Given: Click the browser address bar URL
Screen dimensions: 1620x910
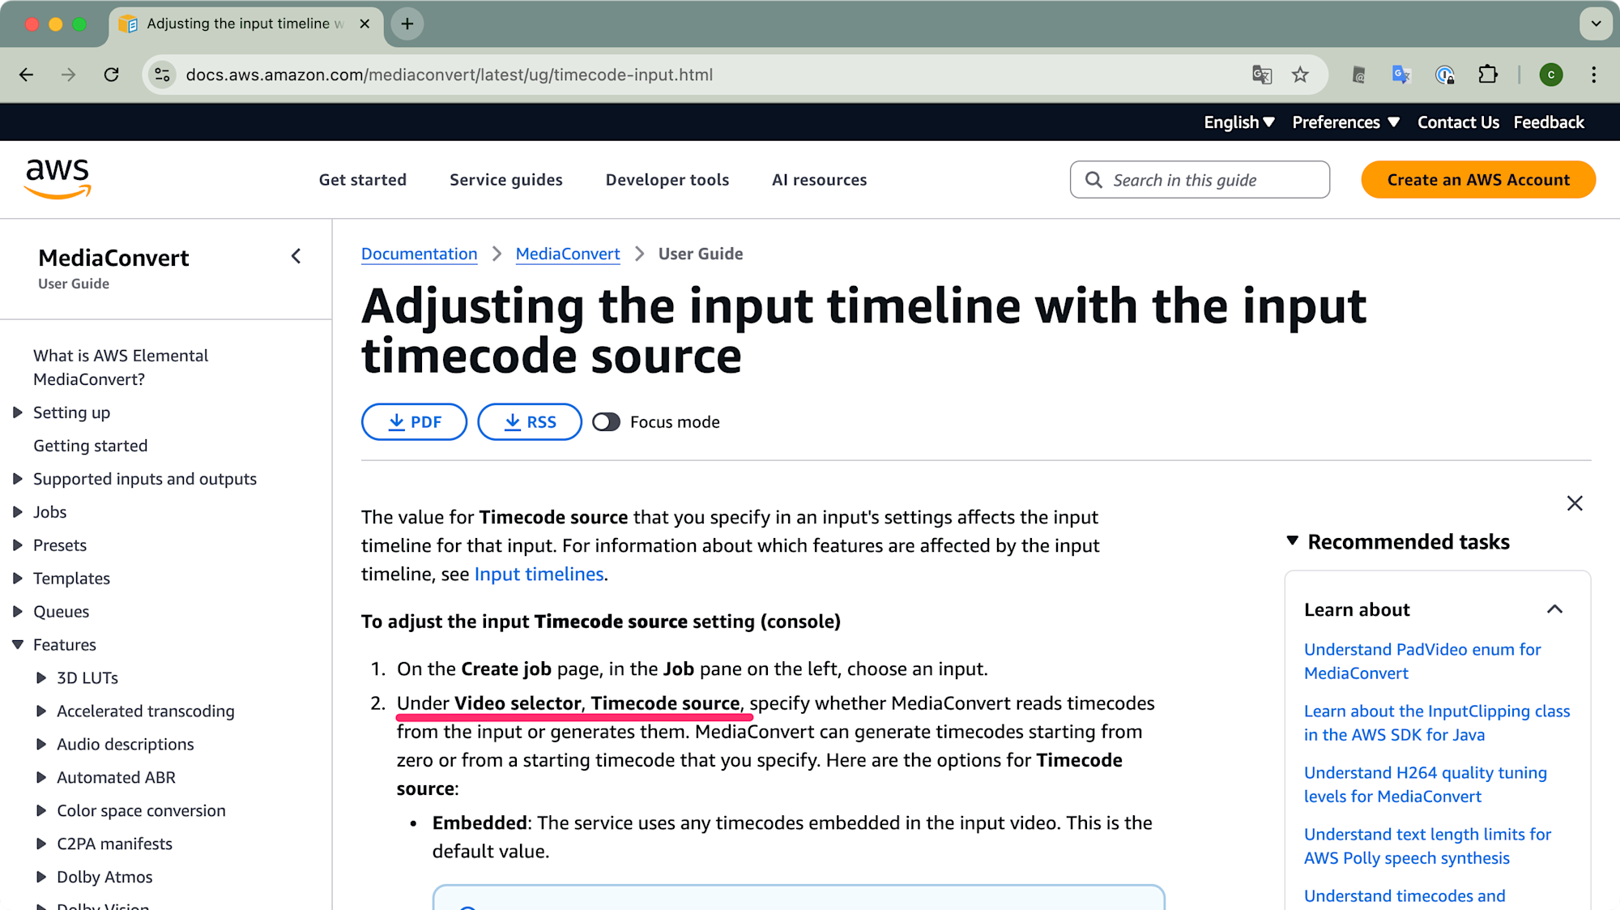Looking at the screenshot, I should 450,75.
